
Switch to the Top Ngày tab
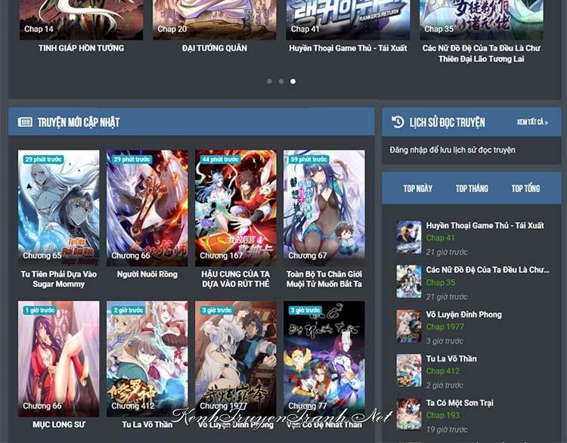click(x=417, y=188)
